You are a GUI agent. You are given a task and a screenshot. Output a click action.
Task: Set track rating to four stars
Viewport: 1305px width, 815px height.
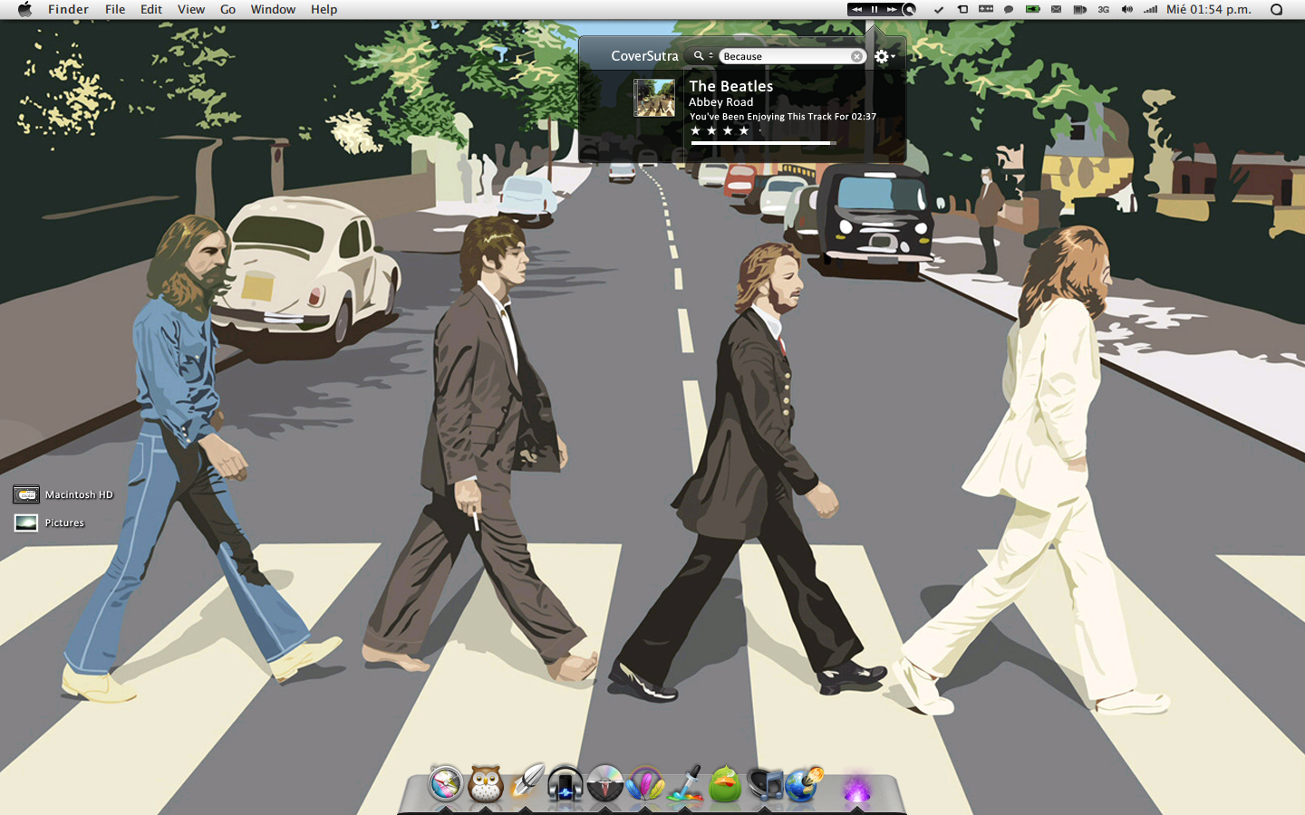click(x=744, y=130)
